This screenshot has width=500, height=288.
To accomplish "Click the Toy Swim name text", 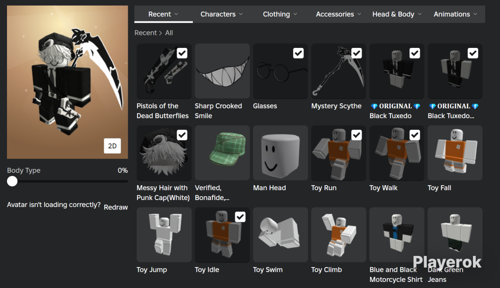I will (268, 270).
